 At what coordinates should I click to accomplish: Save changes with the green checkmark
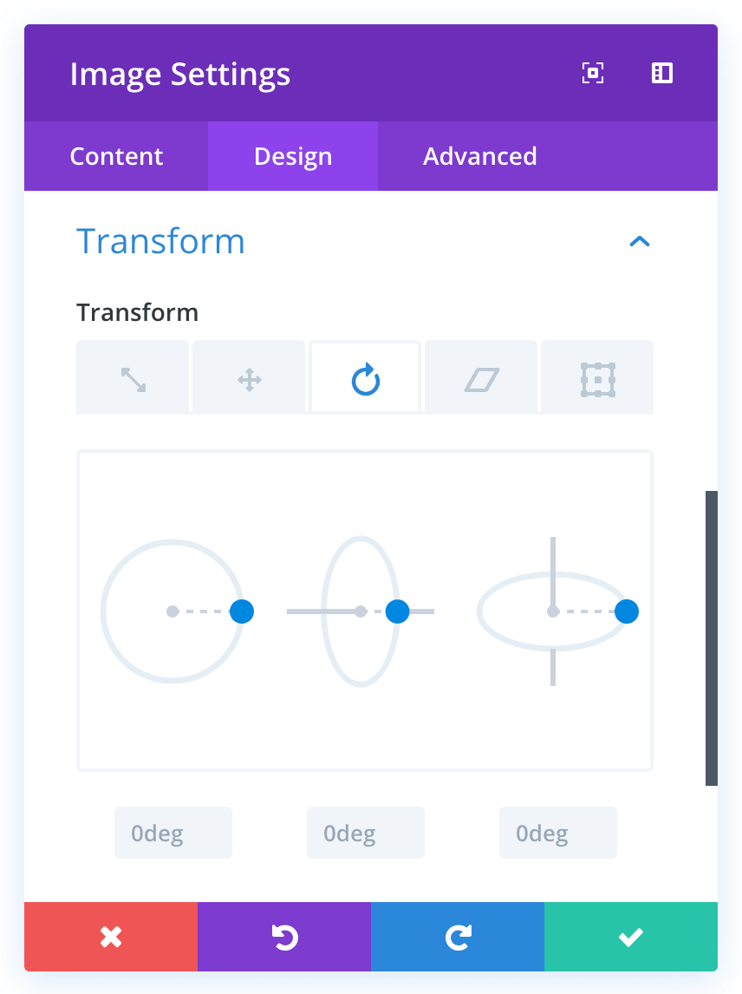631,937
